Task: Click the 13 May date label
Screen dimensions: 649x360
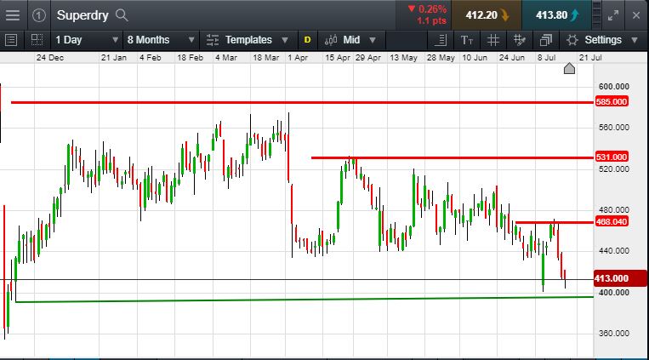Action: point(403,58)
